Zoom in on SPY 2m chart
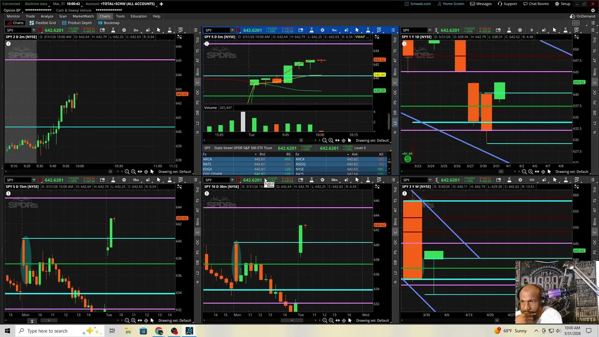This screenshot has height=337, width=599. (133, 171)
